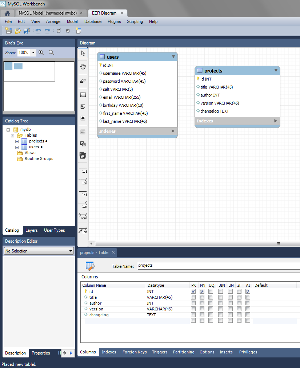Switch to the Properties tab
300x368 pixels.
coord(41,353)
